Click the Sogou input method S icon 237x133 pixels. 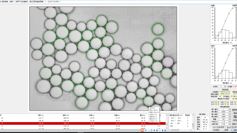pos(142,130)
